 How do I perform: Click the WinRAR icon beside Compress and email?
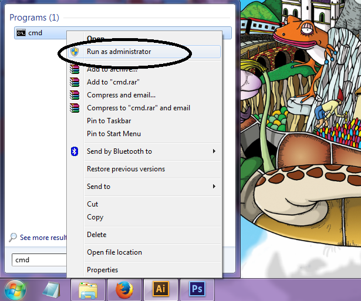click(x=75, y=95)
